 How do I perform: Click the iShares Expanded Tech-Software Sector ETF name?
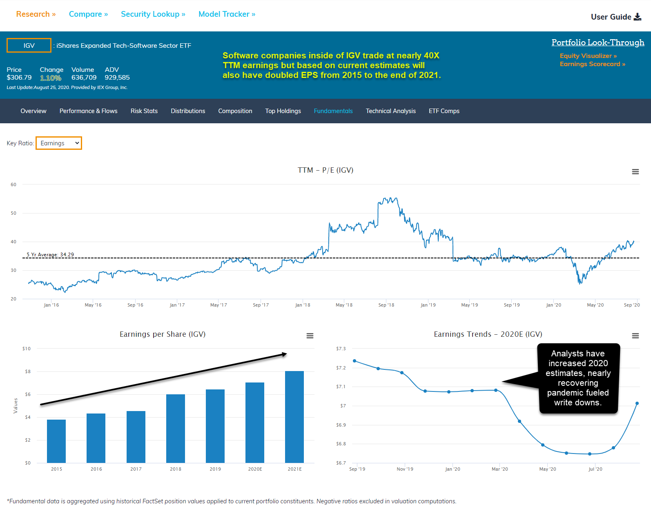pos(124,46)
